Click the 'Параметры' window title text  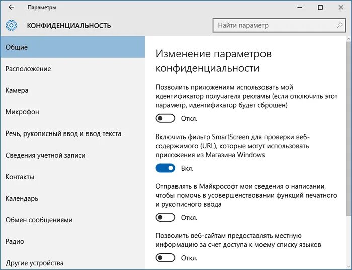[x=42, y=7]
